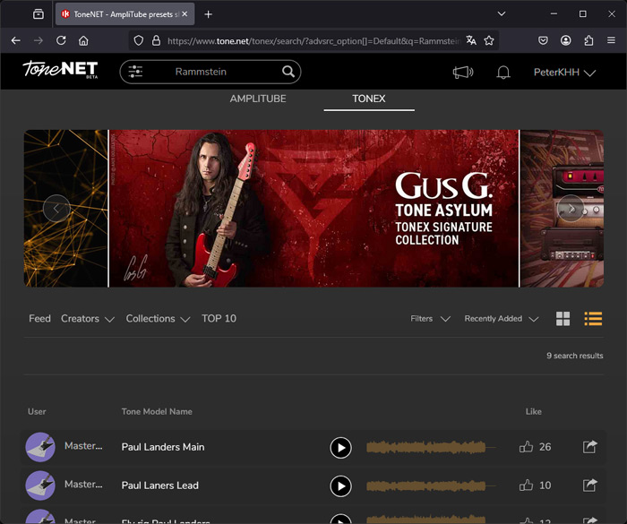Open the TOP 10 list
627x524 pixels.
(219, 319)
